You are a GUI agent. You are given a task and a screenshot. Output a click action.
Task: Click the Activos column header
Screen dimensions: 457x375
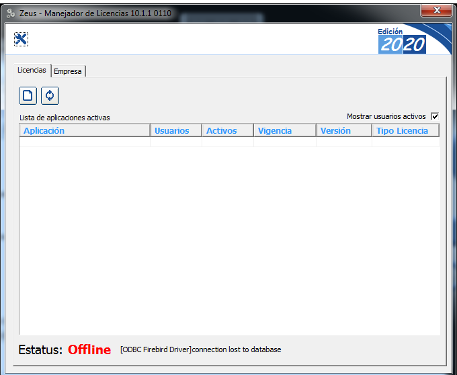pyautogui.click(x=222, y=131)
